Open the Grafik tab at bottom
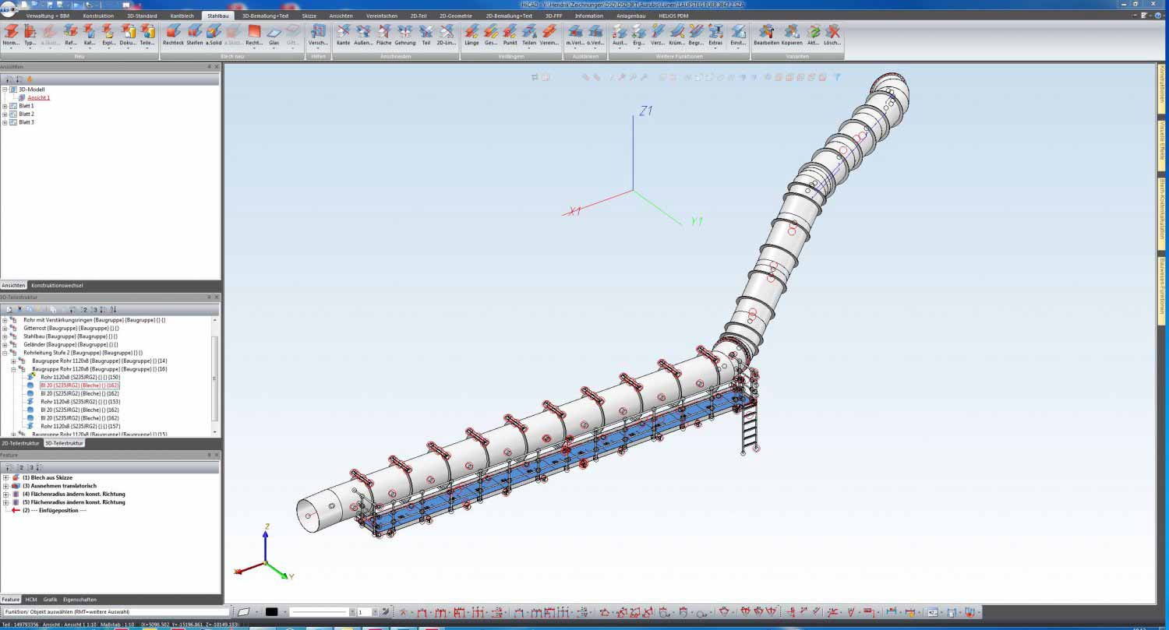1169x630 pixels. point(50,600)
